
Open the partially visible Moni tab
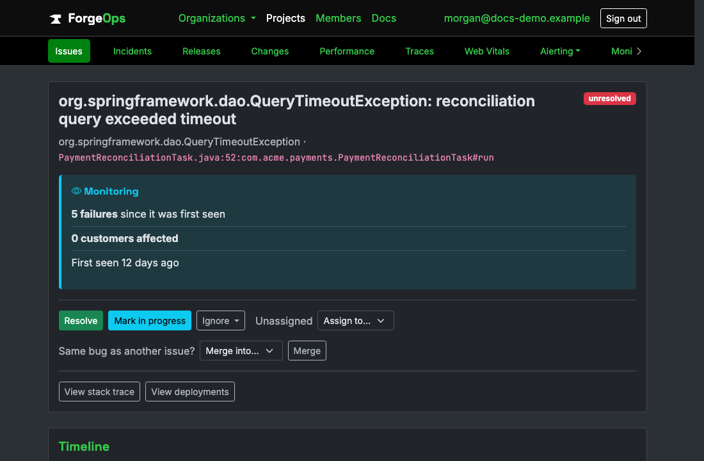(621, 51)
